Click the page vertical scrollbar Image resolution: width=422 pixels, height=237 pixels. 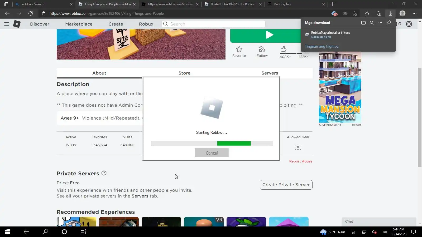tap(420, 117)
